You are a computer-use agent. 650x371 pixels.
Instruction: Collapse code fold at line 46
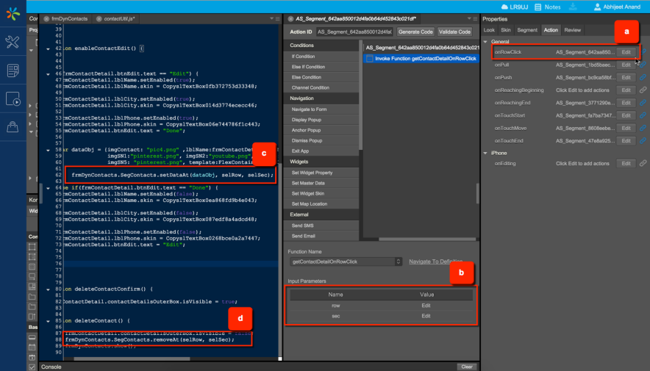pos(48,74)
